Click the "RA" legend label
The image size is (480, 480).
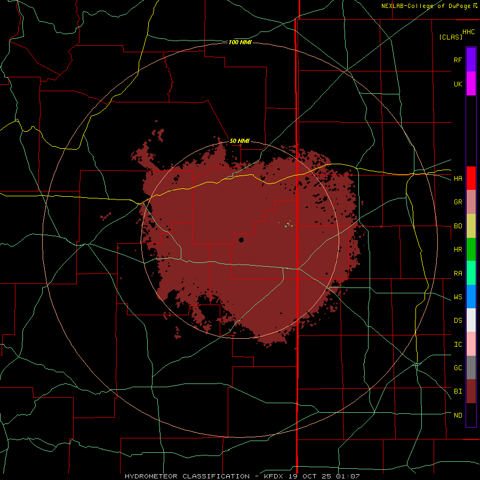pyautogui.click(x=458, y=274)
